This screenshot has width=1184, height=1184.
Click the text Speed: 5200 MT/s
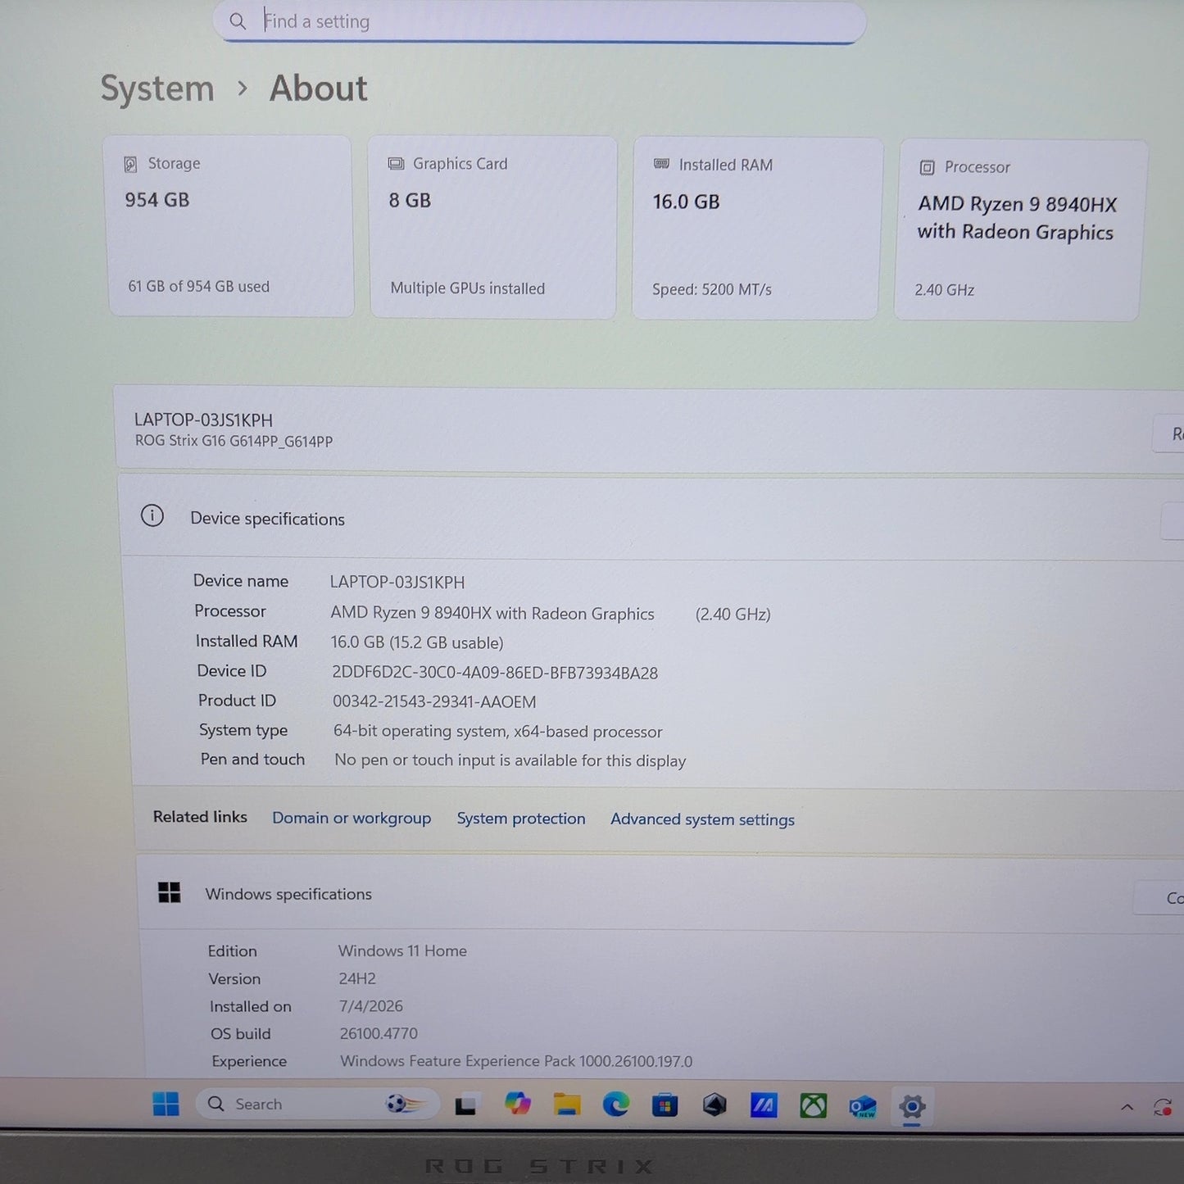(712, 289)
